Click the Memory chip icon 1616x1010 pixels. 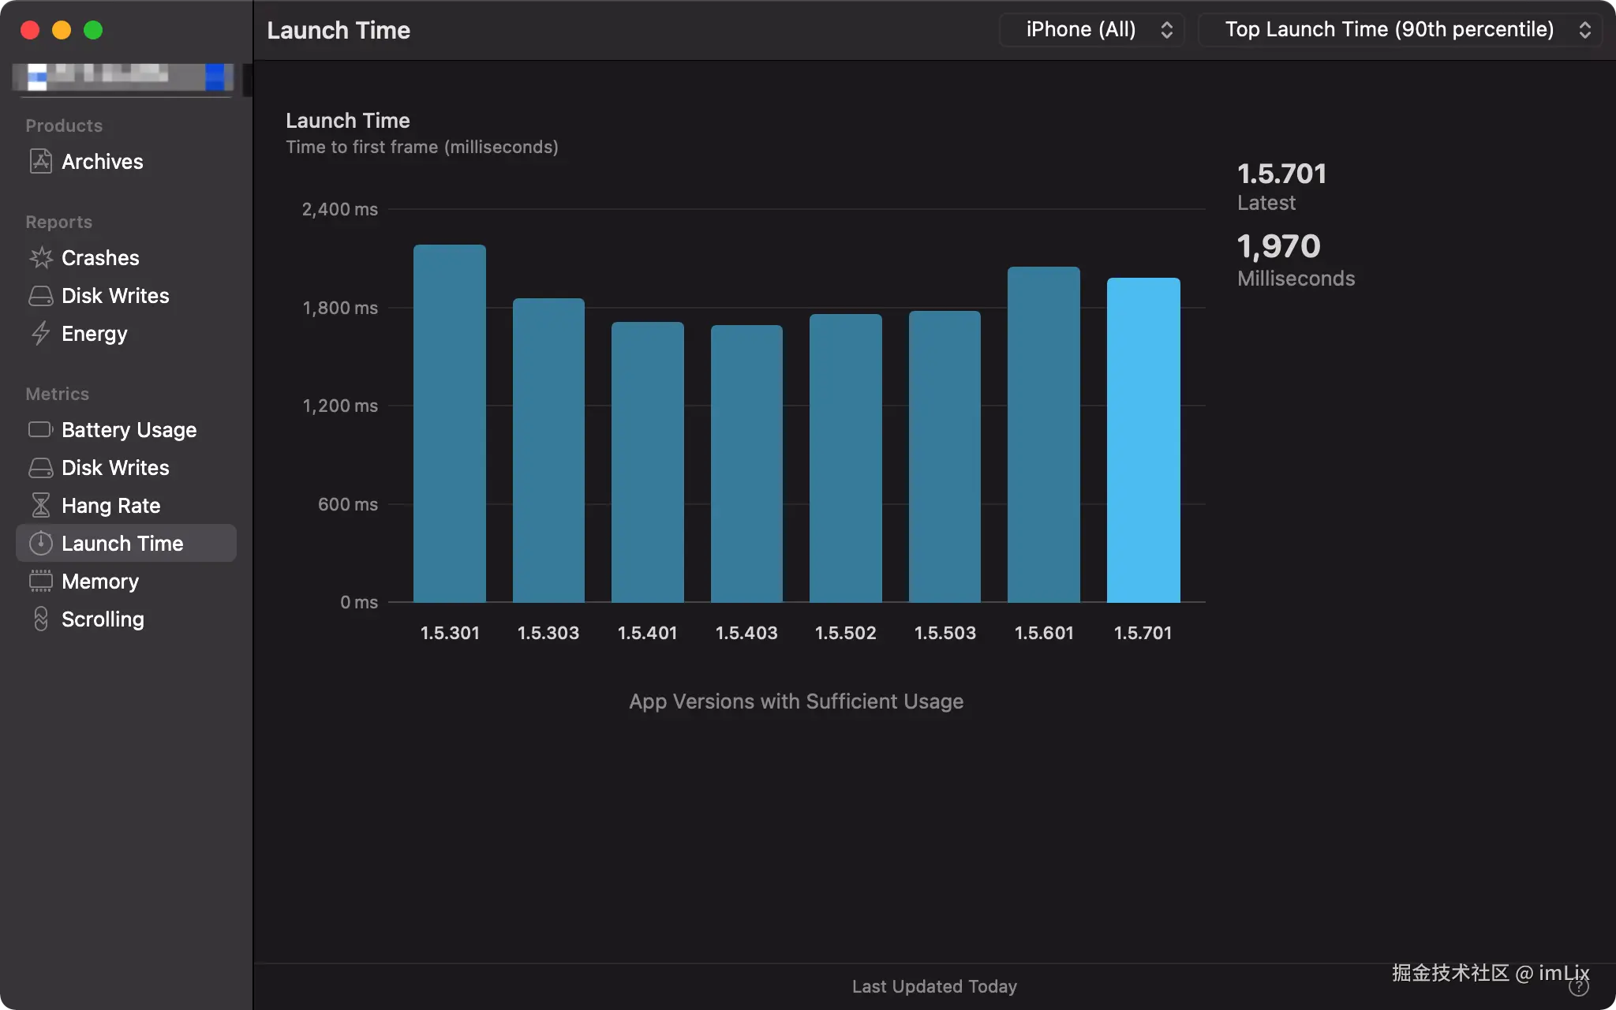click(x=40, y=582)
